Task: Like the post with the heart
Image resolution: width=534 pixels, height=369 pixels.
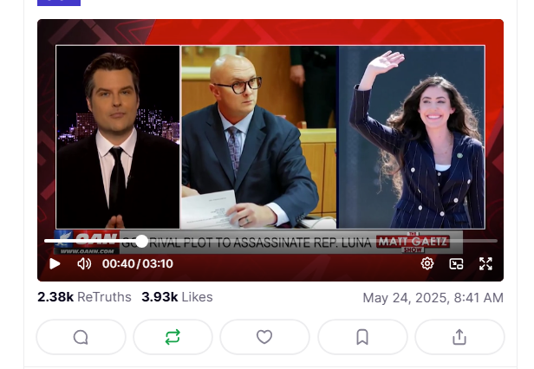Action: 264,337
